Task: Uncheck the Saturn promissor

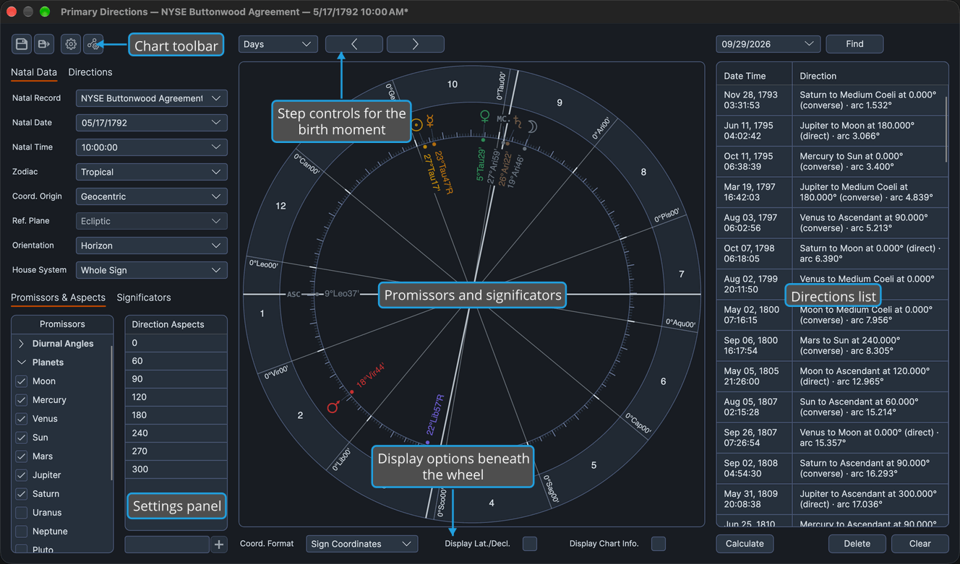Action: 22,494
